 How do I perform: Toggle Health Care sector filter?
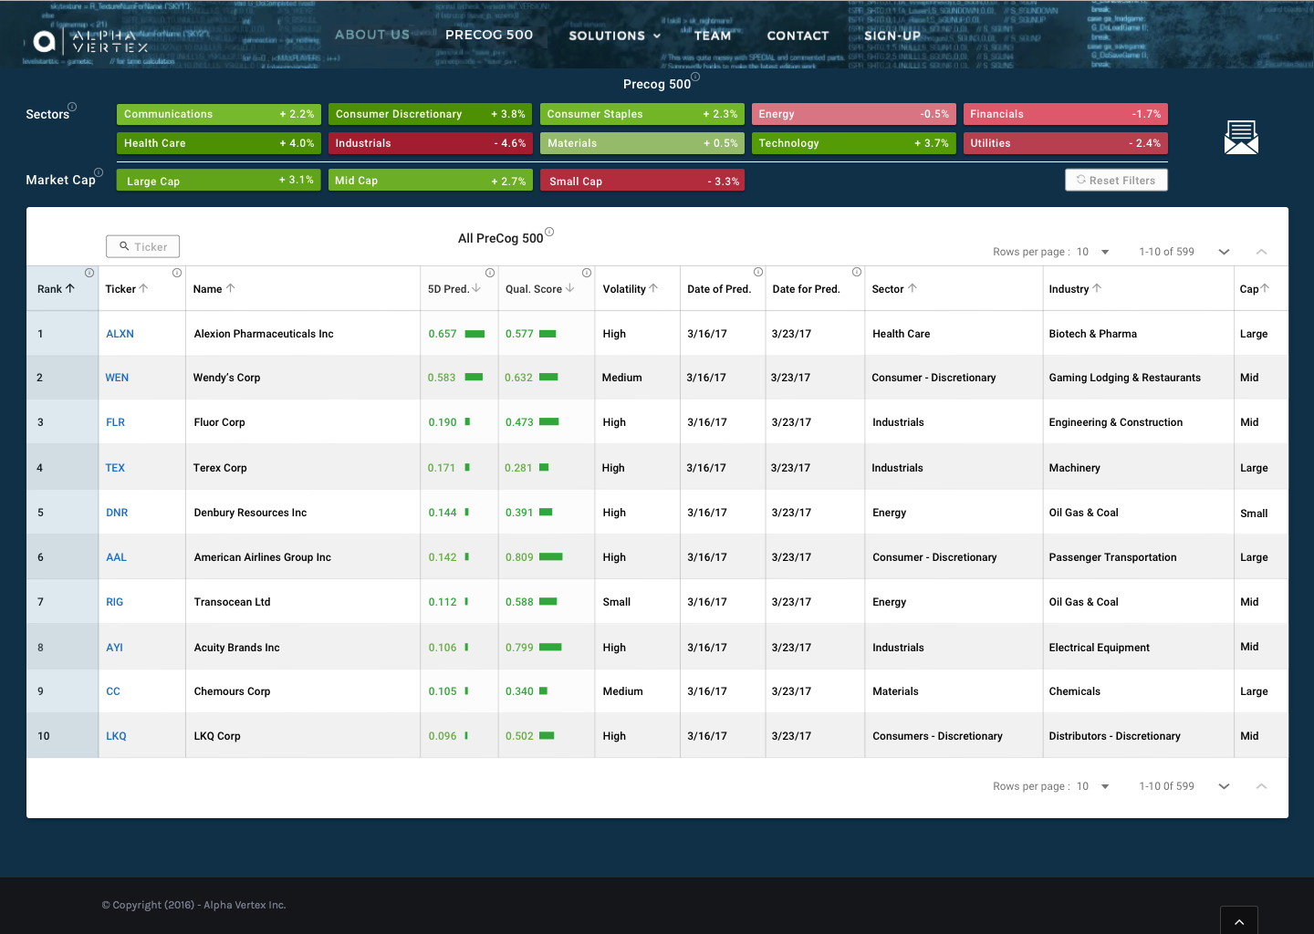(x=219, y=143)
